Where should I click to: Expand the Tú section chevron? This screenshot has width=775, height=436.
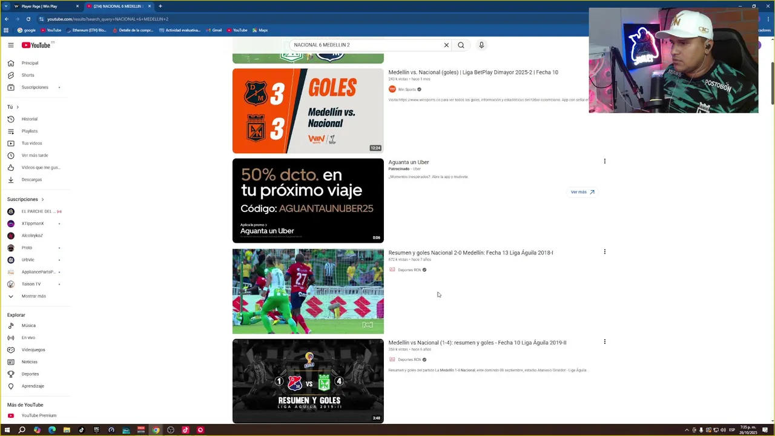click(18, 107)
